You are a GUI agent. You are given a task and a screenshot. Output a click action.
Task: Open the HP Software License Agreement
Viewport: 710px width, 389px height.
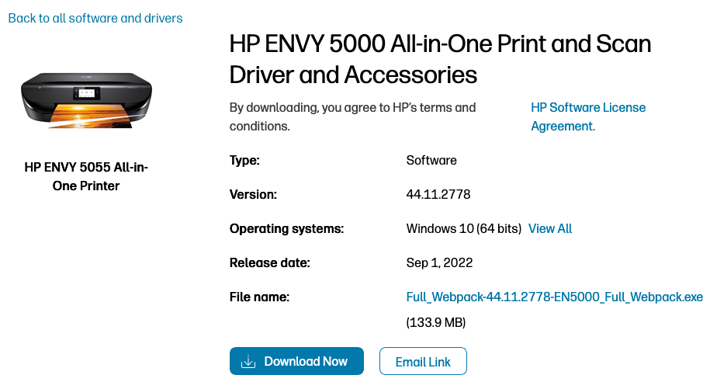[587, 116]
